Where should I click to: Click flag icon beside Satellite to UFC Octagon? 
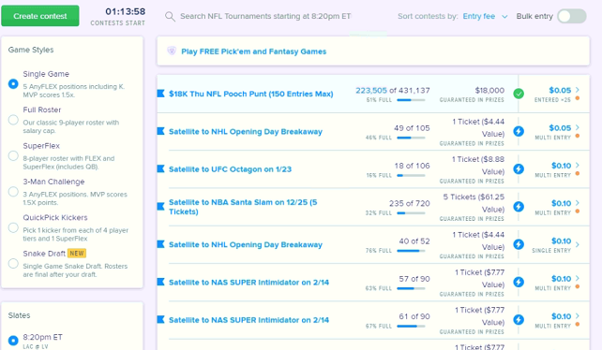pyautogui.click(x=161, y=168)
